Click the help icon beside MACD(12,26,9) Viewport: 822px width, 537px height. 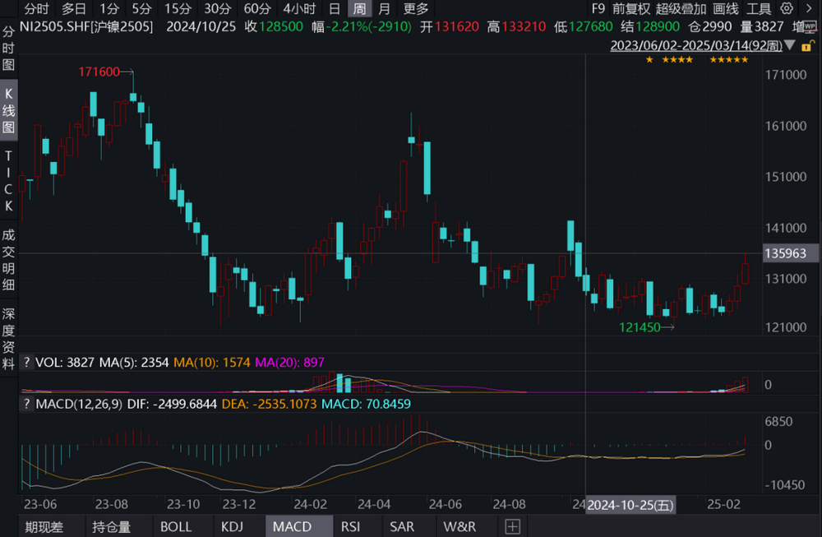tap(25, 404)
